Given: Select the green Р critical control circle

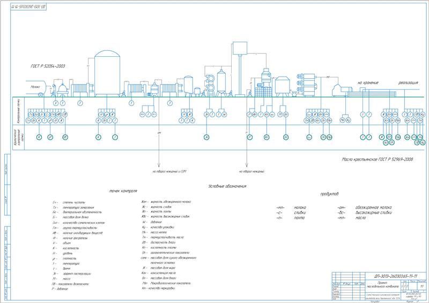Looking at the screenshot, I should tap(249, 137).
